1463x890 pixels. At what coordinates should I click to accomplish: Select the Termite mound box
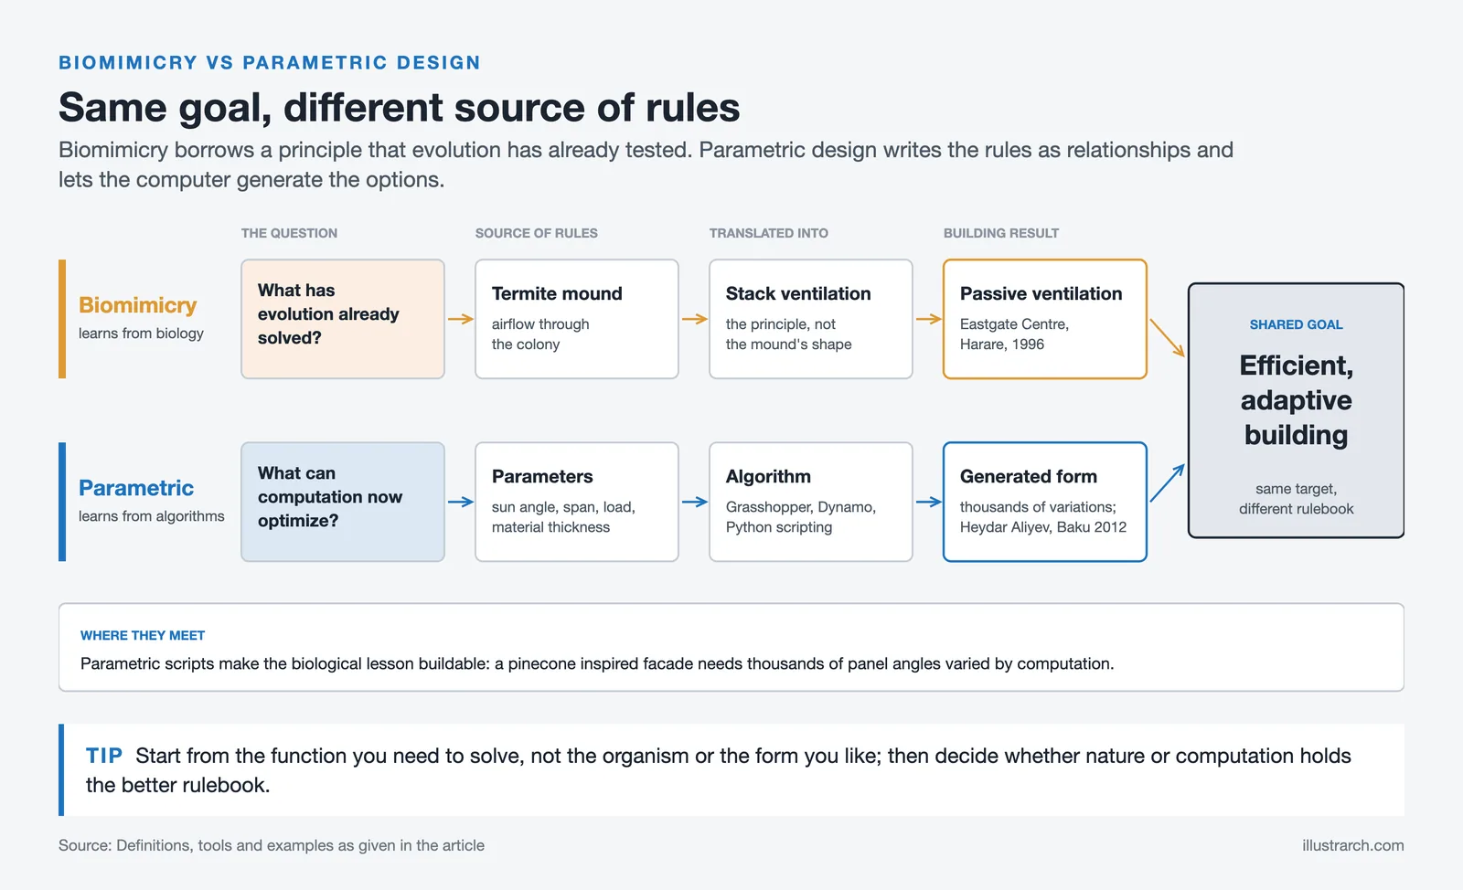(x=577, y=319)
